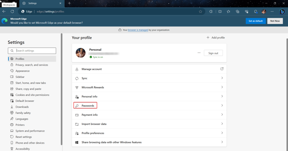Click Add profile
The image size is (288, 151).
216,38
